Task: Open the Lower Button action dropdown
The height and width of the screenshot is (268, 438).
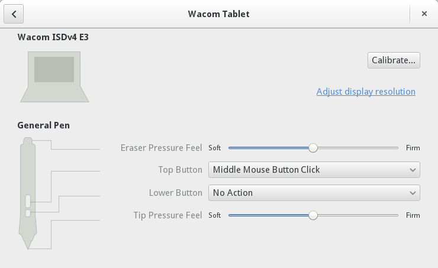Action: (314, 193)
